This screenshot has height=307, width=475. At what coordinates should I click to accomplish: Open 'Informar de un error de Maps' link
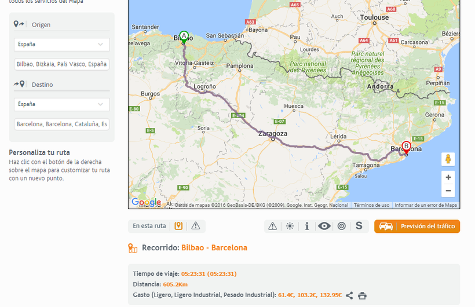point(426,205)
